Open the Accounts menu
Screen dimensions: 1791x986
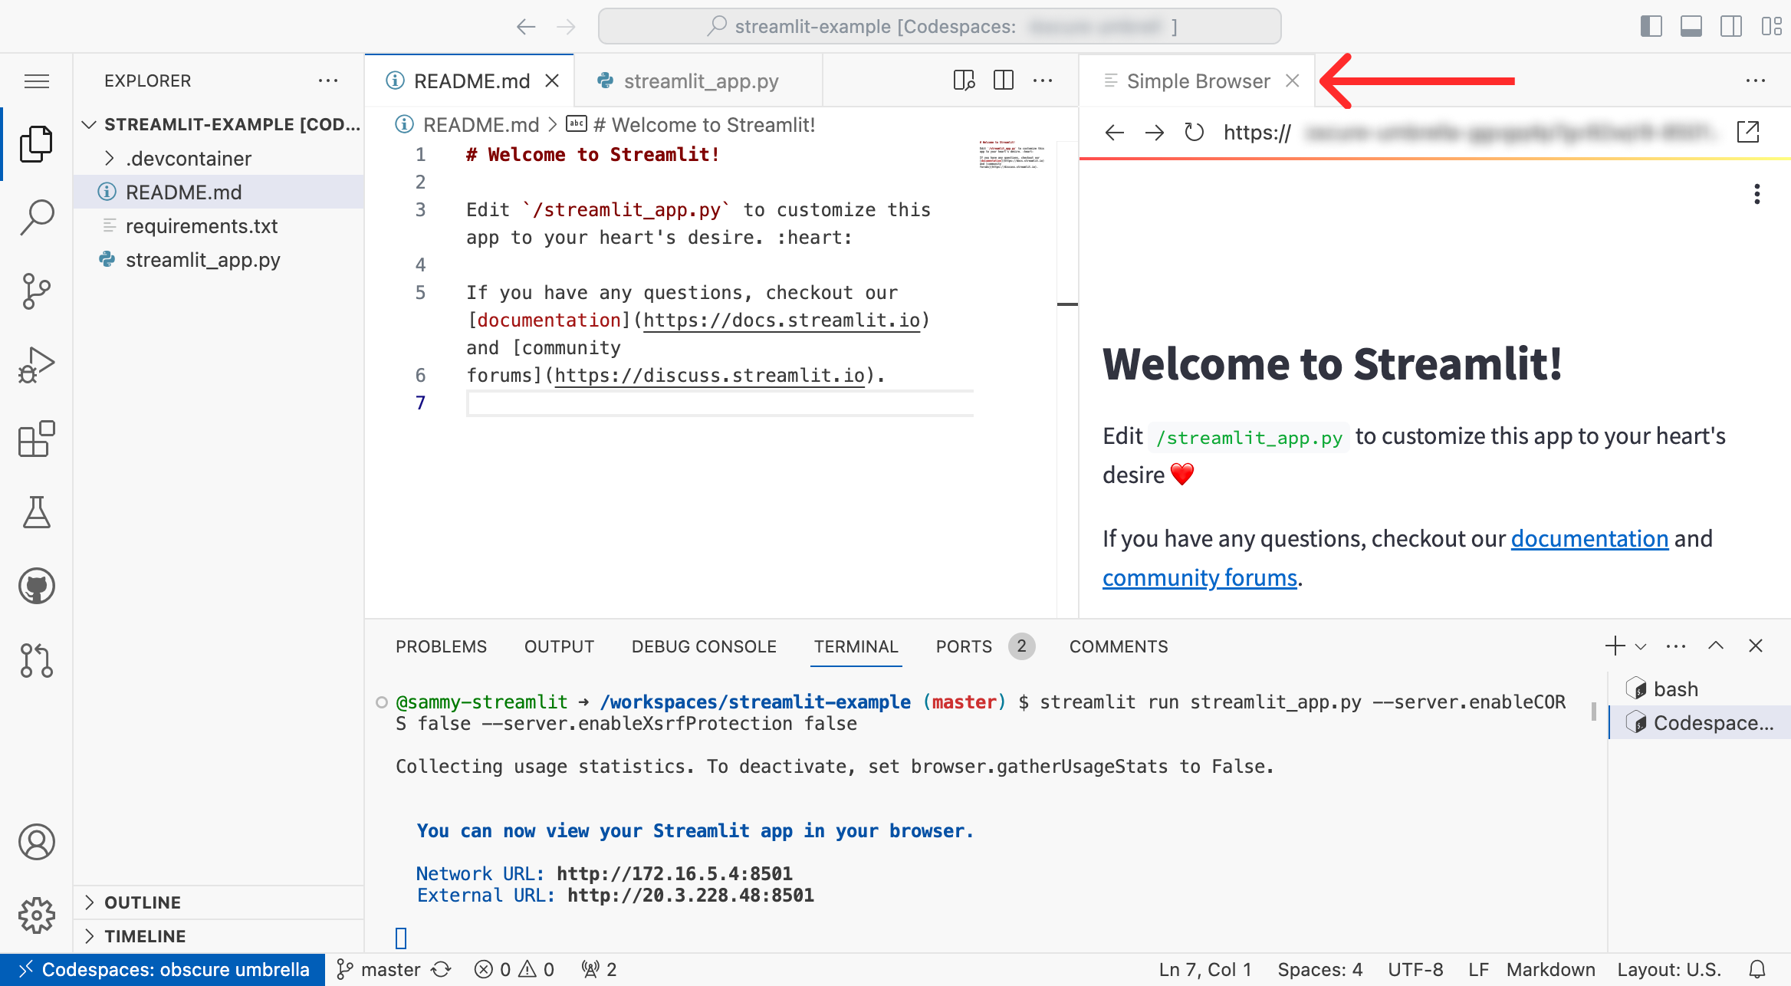pyautogui.click(x=36, y=842)
